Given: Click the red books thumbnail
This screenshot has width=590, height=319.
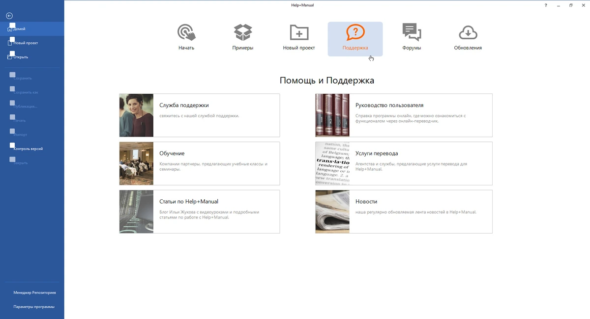Looking at the screenshot, I should tap(332, 115).
